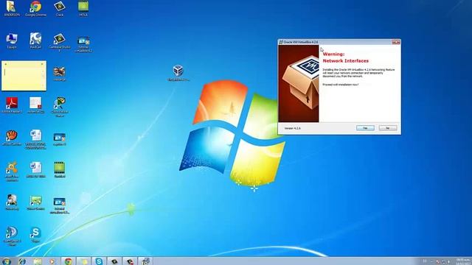Image resolution: width=472 pixels, height=265 pixels.
Task: Open the green landscape picture shortcut icon
Action: point(35,203)
